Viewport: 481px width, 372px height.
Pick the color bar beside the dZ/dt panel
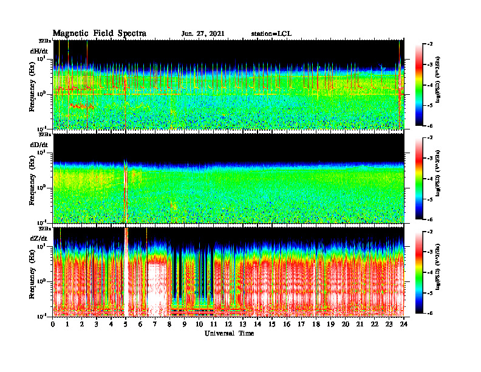[419, 272]
